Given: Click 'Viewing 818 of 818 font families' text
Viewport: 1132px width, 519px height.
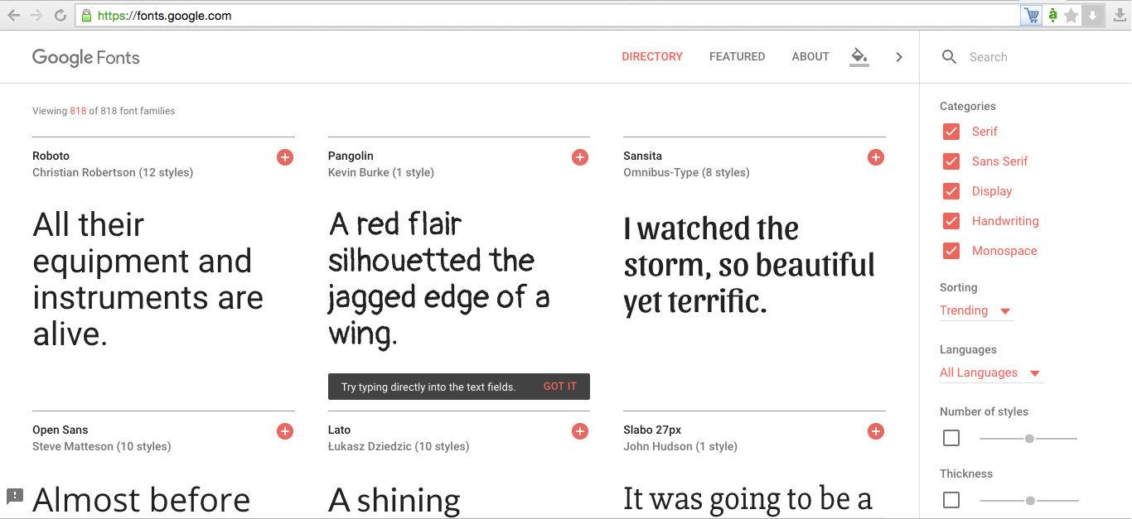Looking at the screenshot, I should click(104, 111).
